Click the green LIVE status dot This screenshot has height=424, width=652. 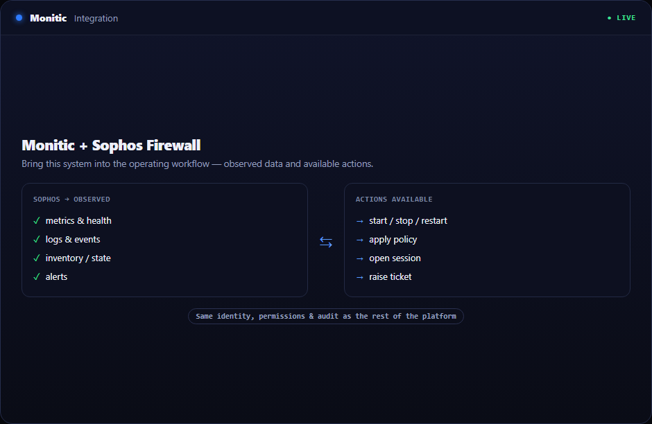click(x=609, y=18)
